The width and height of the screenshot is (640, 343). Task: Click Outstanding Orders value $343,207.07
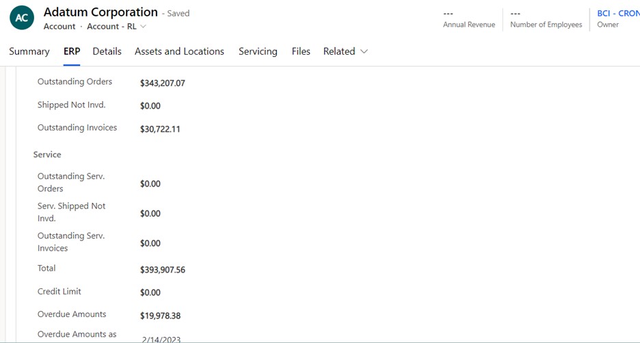click(x=163, y=83)
